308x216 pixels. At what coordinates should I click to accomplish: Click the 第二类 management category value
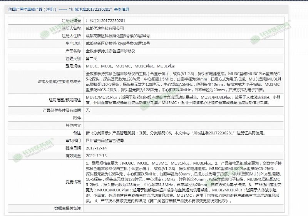[x=91, y=59]
